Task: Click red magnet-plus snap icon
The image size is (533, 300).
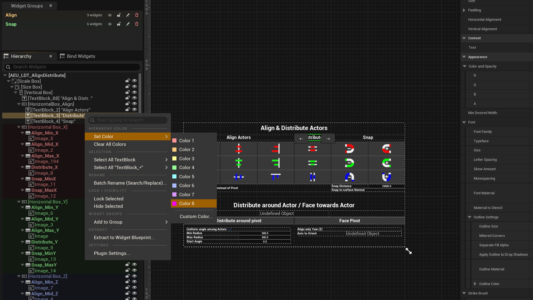Action: pyautogui.click(x=386, y=149)
